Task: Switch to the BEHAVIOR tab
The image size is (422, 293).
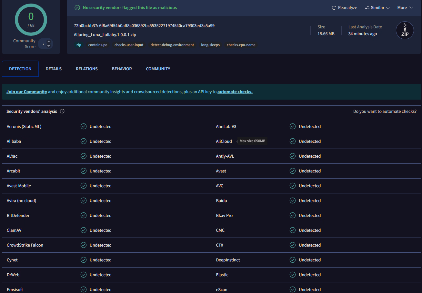Action: pos(122,69)
